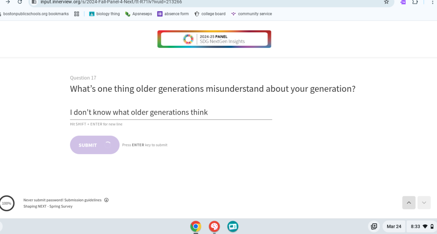
Task: Bookmark this page with the star icon
Action: 386,2
